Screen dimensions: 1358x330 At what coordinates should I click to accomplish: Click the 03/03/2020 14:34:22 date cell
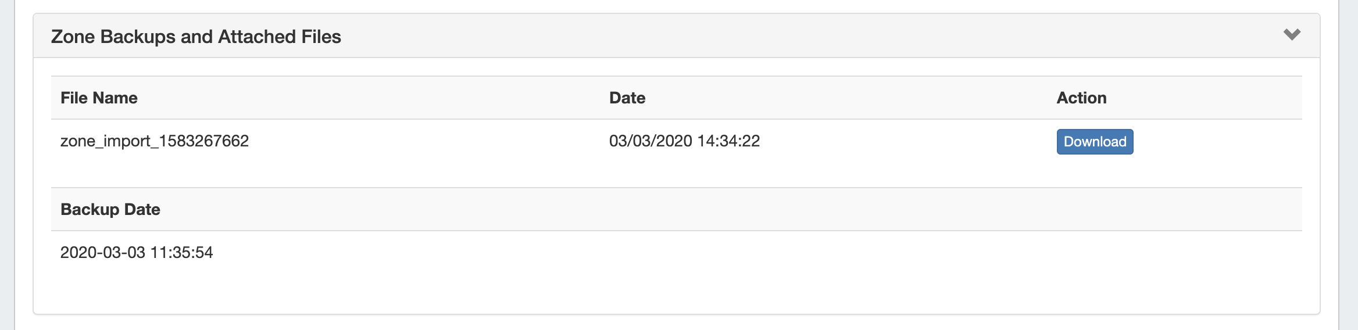tap(684, 141)
